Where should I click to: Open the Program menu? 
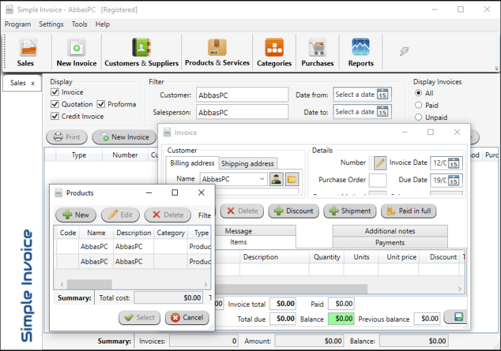18,25
